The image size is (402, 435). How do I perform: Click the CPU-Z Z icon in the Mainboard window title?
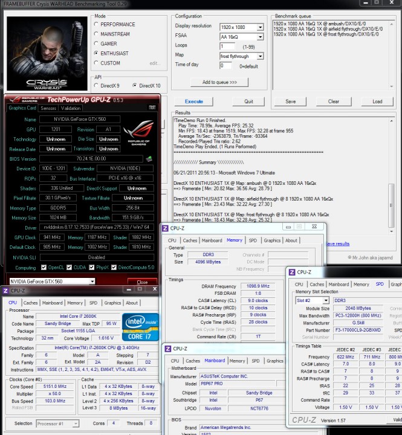[167, 349]
